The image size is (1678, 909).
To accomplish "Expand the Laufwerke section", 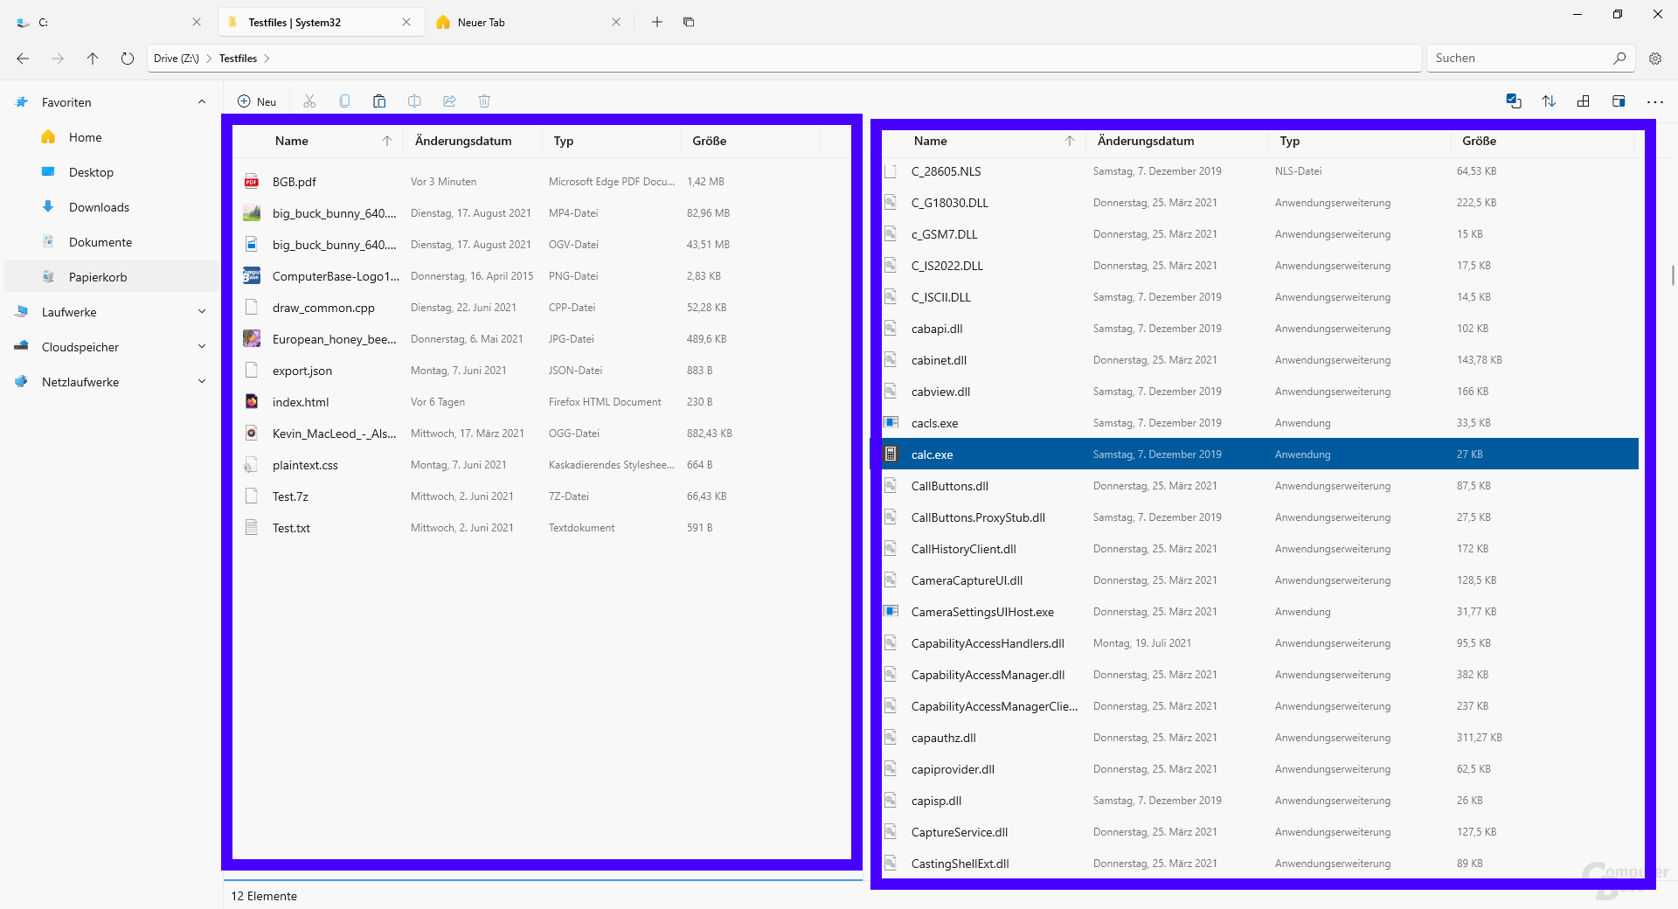I will click(202, 312).
